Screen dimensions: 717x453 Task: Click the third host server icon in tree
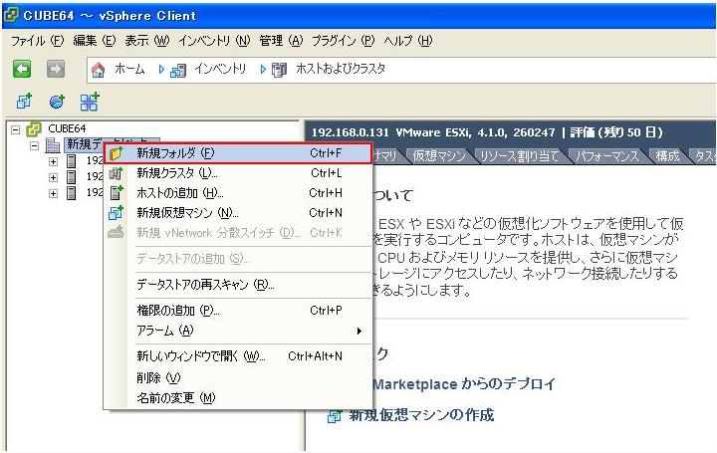click(72, 192)
